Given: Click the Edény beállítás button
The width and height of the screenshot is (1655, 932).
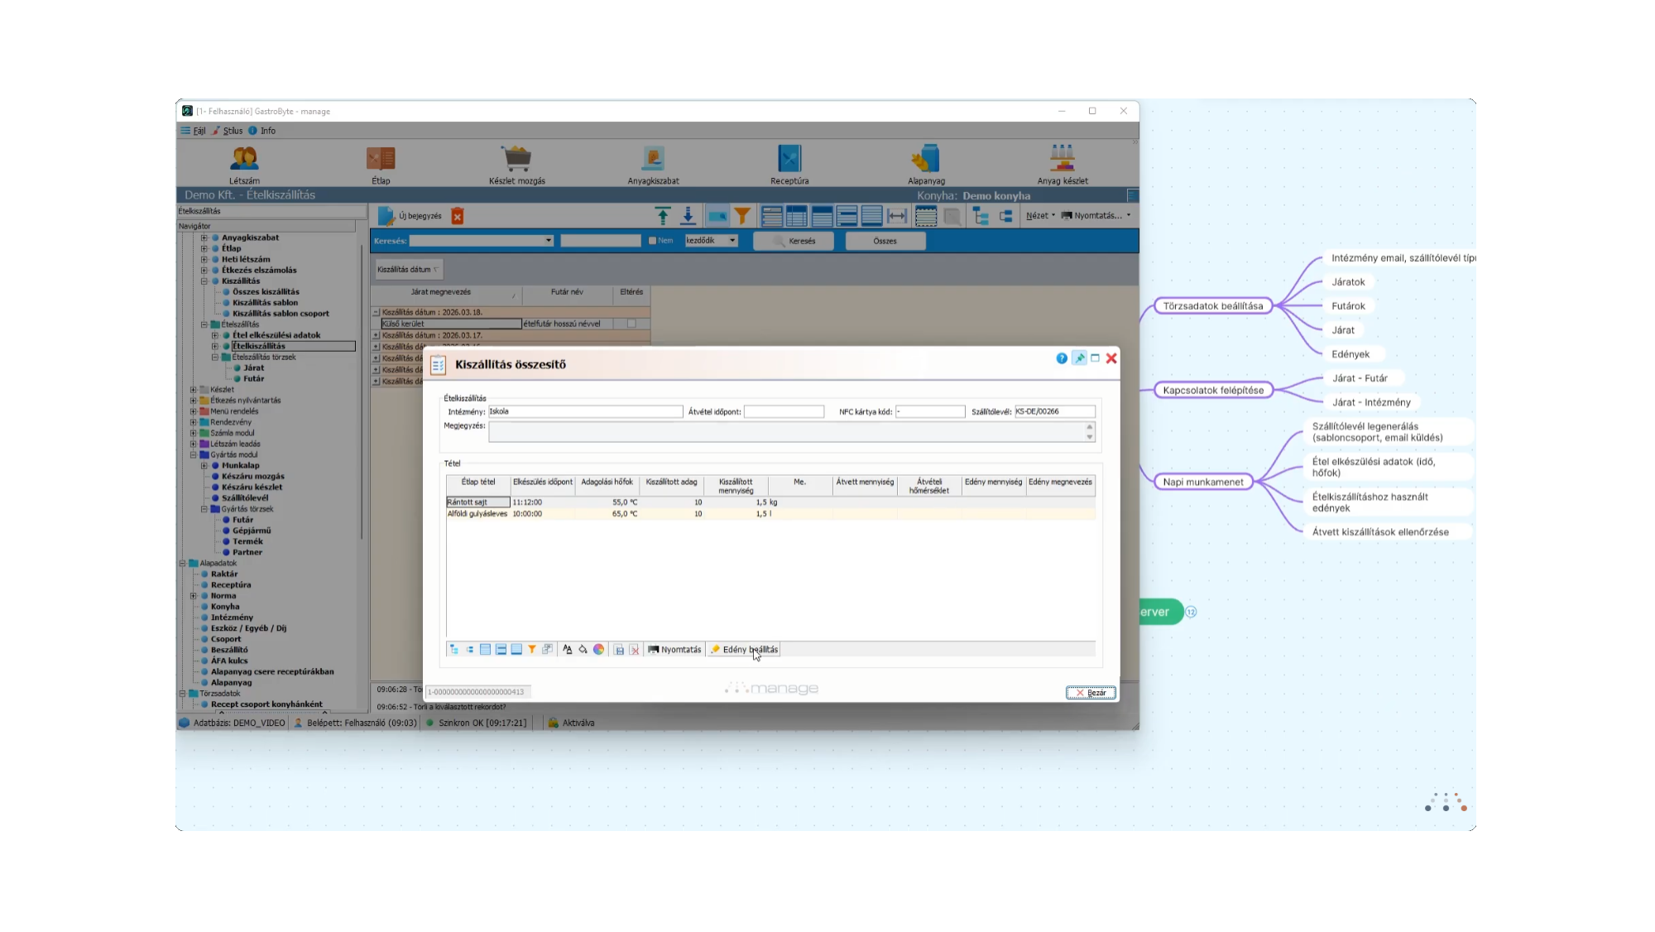Looking at the screenshot, I should (x=744, y=650).
